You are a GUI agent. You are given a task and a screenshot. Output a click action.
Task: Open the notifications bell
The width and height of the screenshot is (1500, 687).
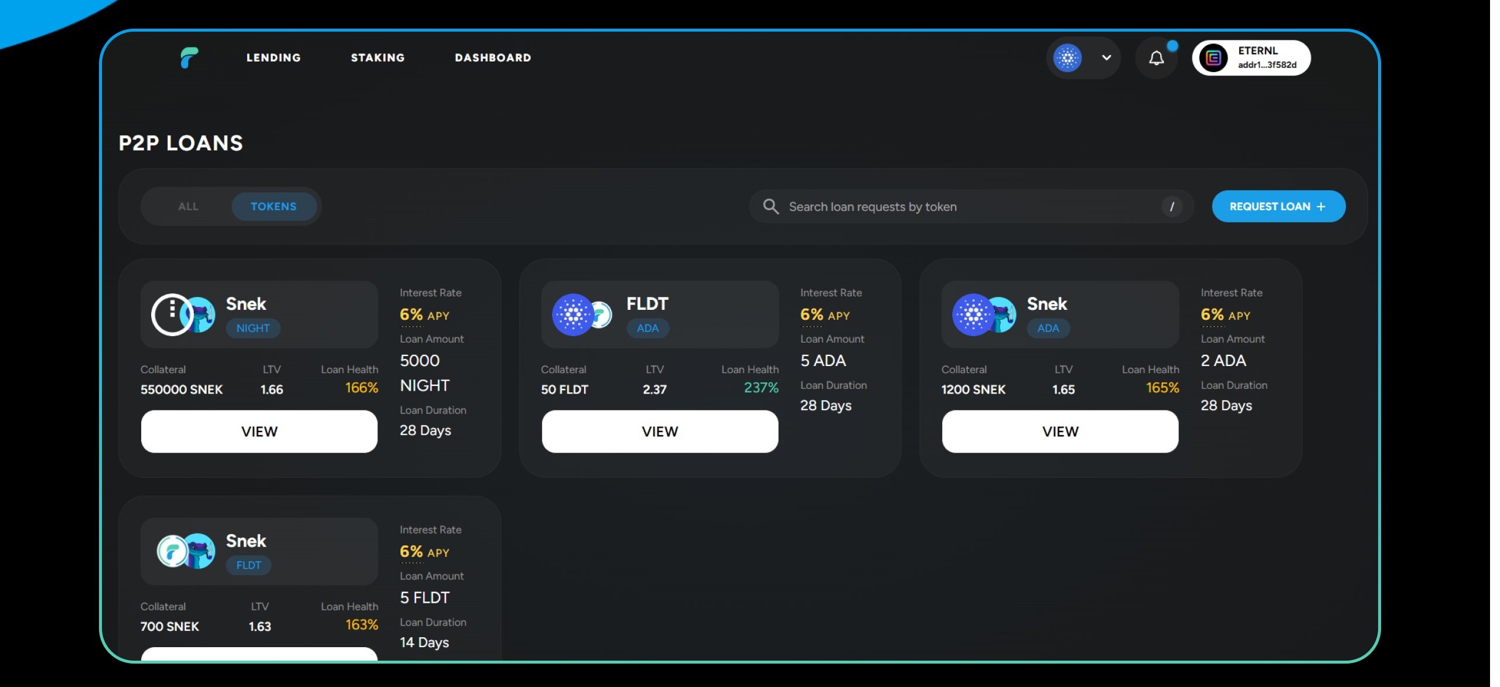(1155, 58)
